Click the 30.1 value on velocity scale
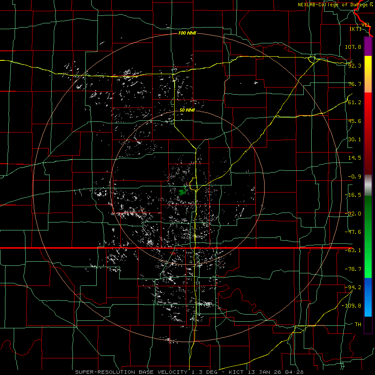 tap(355, 140)
